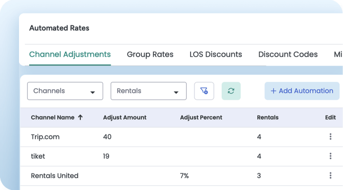
Task: Click rentals count 4 in Trip.com row
Action: [x=259, y=137]
